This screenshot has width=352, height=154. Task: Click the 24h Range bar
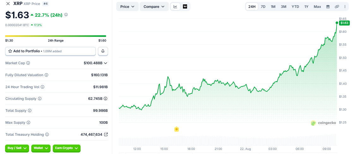pyautogui.click(x=56, y=36)
